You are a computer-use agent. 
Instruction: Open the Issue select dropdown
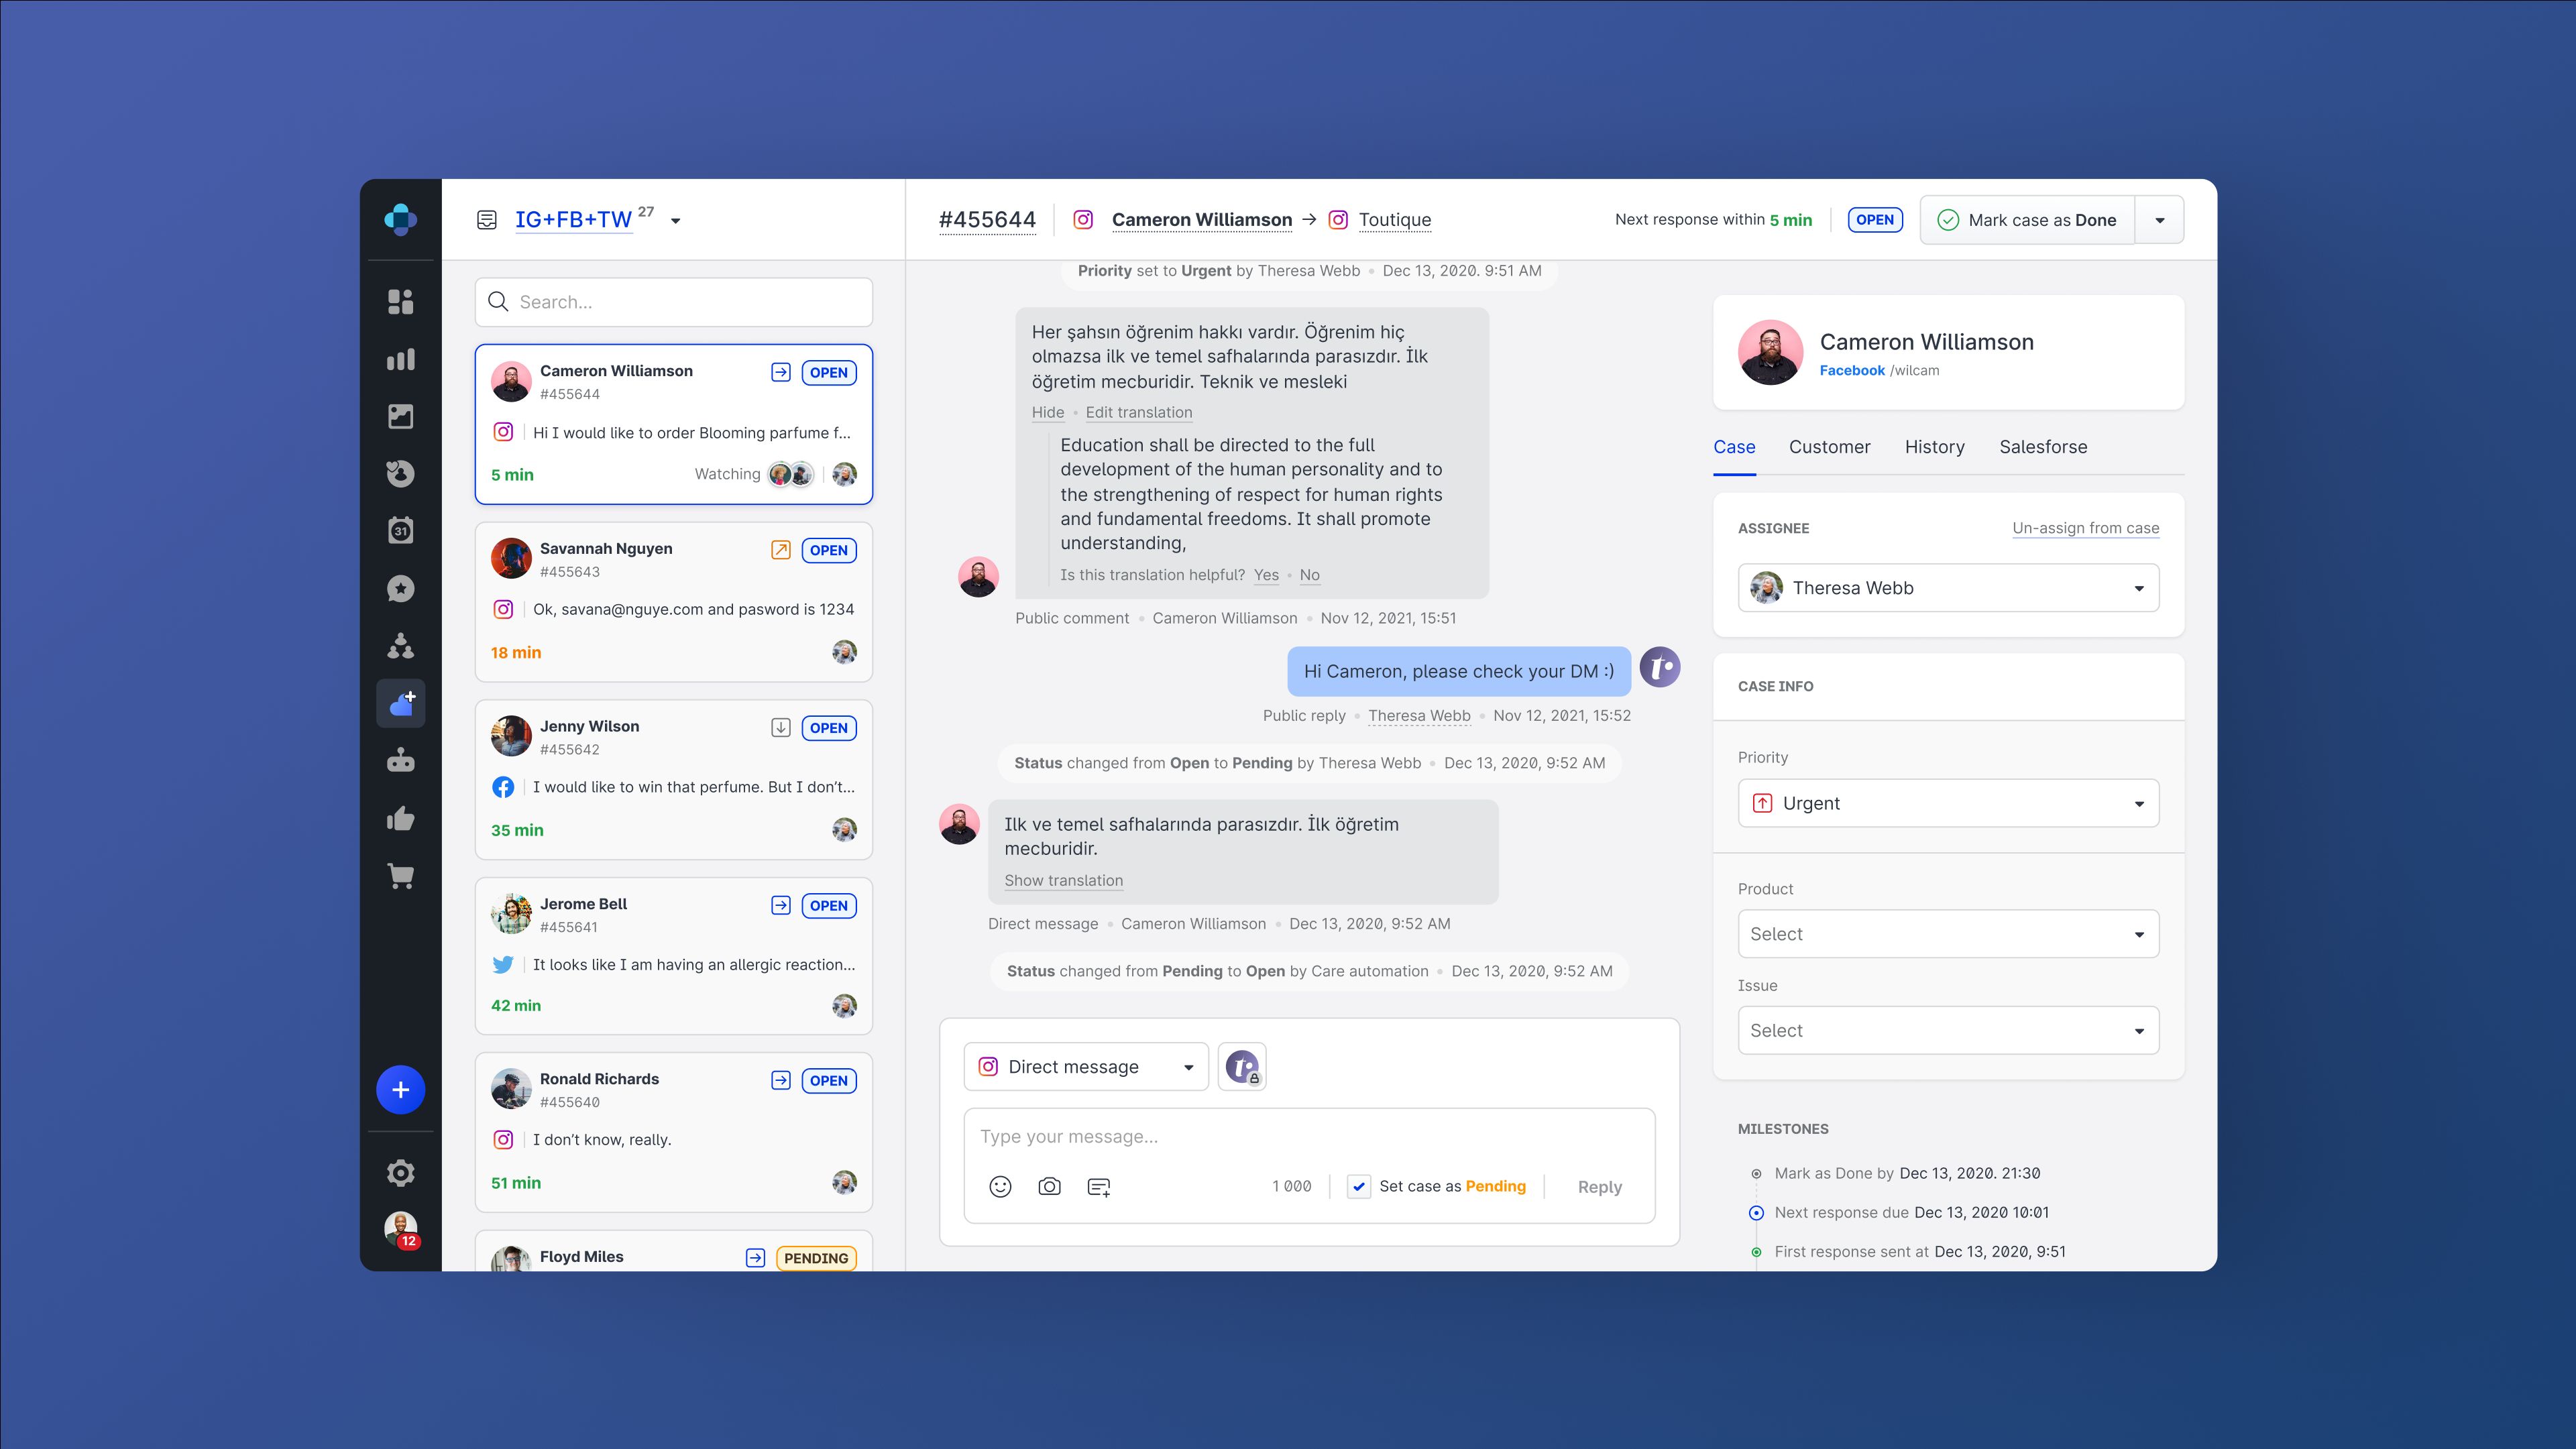point(1948,1030)
